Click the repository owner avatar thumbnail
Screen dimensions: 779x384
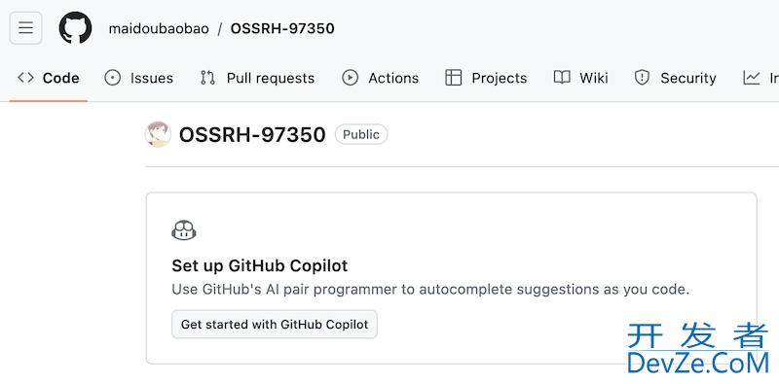158,134
